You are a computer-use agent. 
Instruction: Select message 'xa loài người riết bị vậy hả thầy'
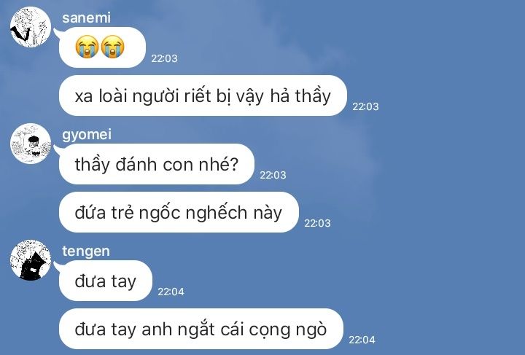[x=203, y=95]
